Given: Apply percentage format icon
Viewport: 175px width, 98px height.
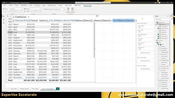Looking at the screenshot, I should point(28,11).
